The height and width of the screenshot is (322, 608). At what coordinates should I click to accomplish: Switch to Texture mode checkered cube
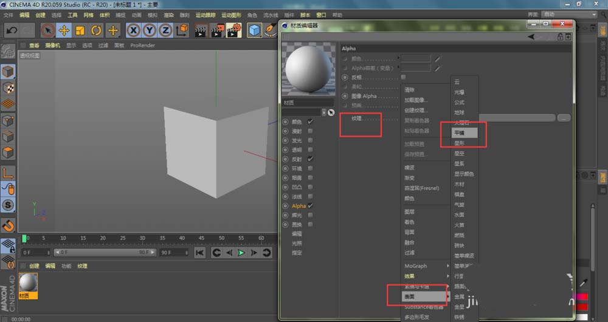(8, 88)
